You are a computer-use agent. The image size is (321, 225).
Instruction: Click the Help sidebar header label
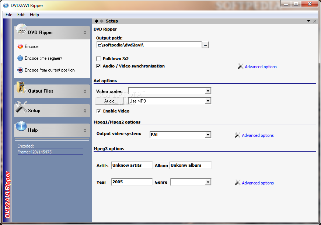33,130
